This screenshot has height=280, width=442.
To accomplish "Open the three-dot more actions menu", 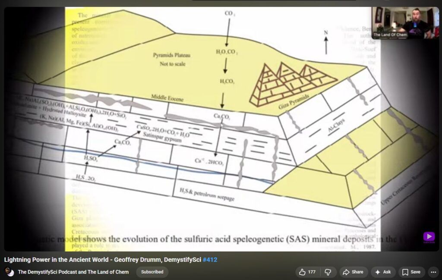I will point(433,272).
